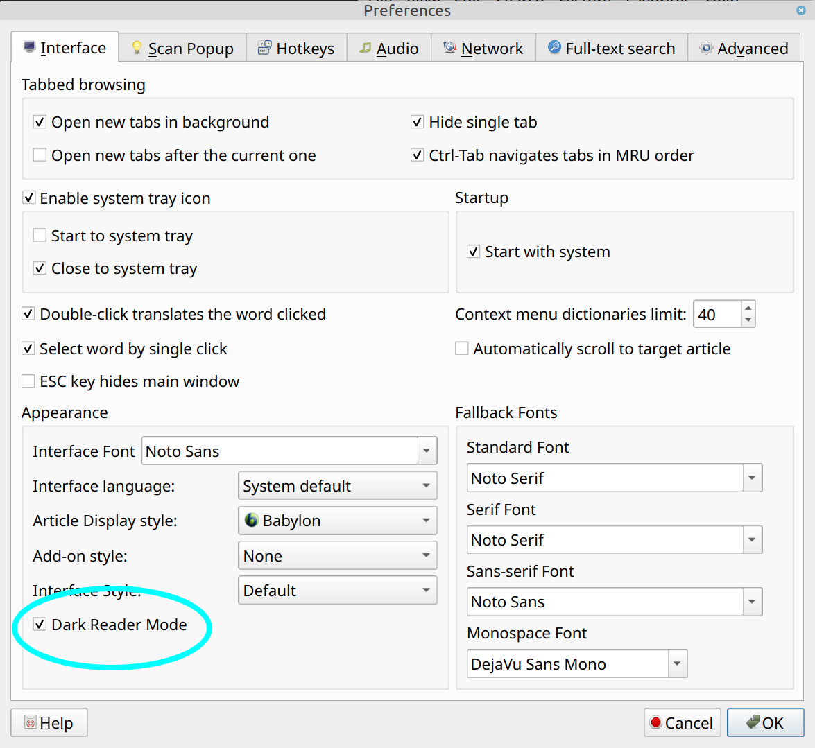Click the Network tab globe icon
Image resolution: width=815 pixels, height=748 pixels.
449,48
